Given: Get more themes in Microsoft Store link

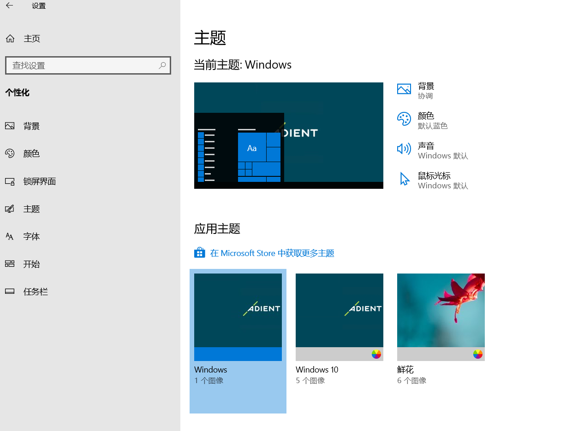Looking at the screenshot, I should (272, 253).
